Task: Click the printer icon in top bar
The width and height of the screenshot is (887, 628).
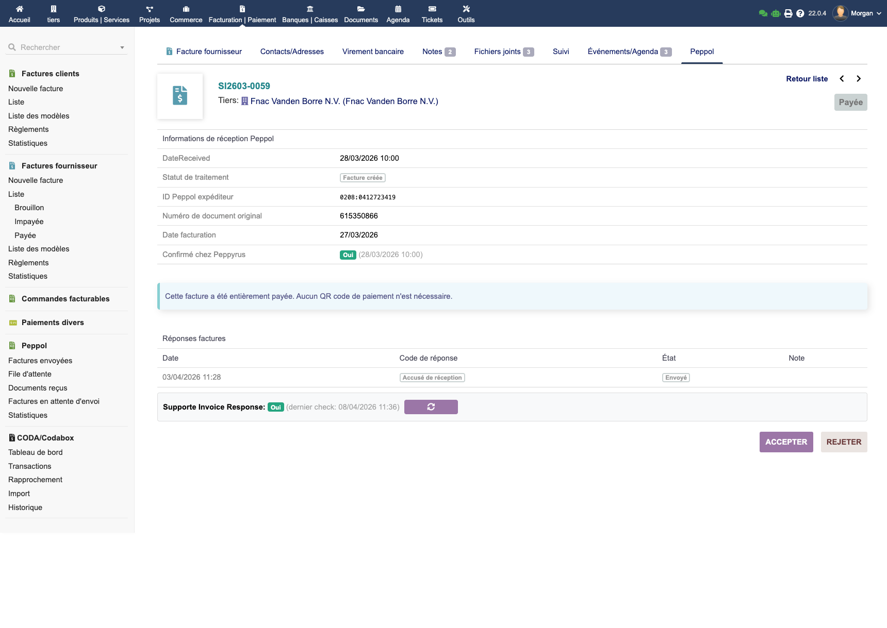Action: coord(789,13)
